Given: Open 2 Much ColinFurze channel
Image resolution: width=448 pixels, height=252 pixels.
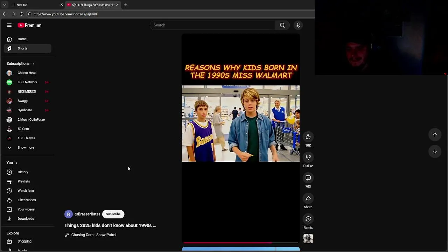Looking at the screenshot, I should (28, 120).
